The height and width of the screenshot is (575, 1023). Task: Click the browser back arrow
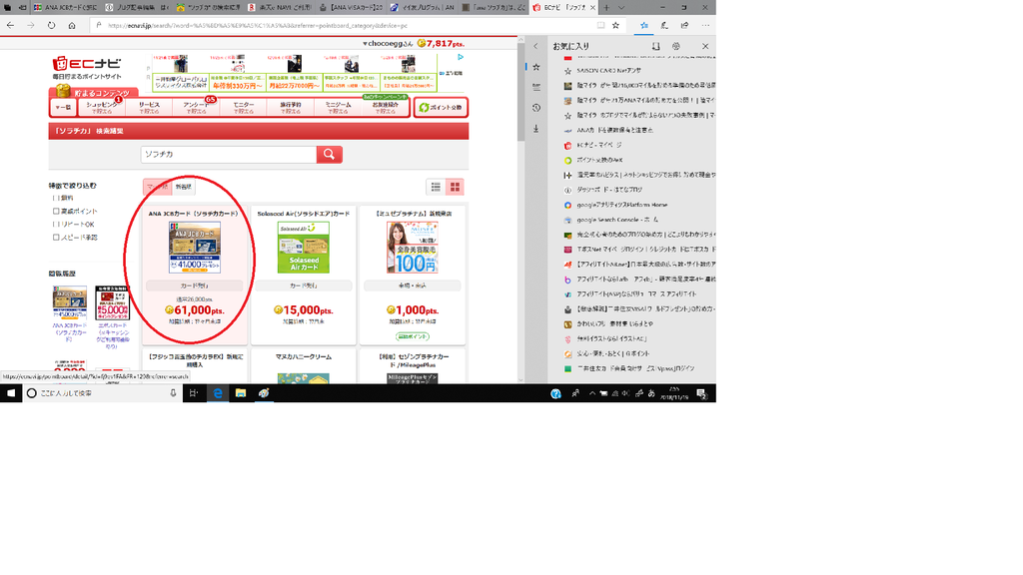tap(10, 25)
